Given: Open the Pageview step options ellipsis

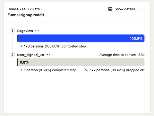Looking at the screenshot, I should [x=37, y=31].
